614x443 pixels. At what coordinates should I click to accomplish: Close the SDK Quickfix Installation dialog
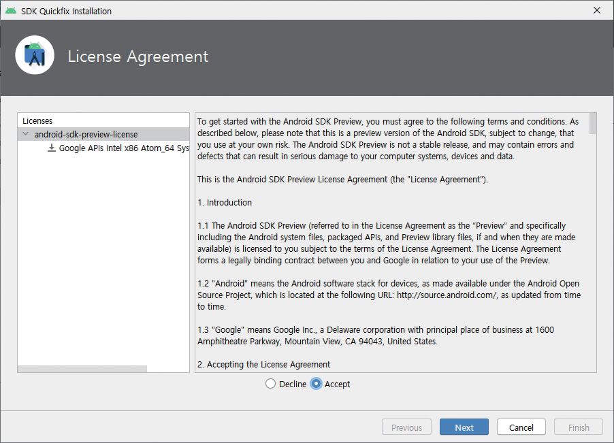(x=597, y=11)
